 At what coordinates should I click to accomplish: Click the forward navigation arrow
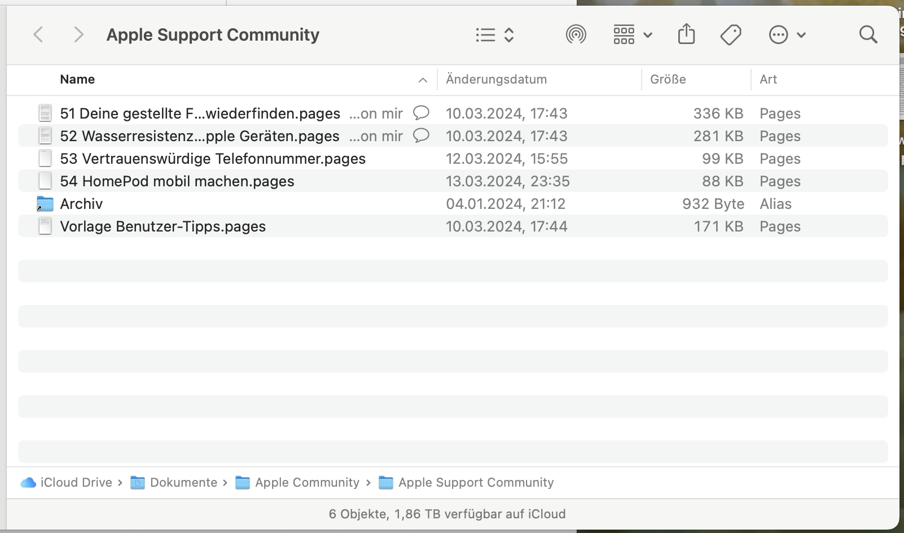tap(78, 35)
